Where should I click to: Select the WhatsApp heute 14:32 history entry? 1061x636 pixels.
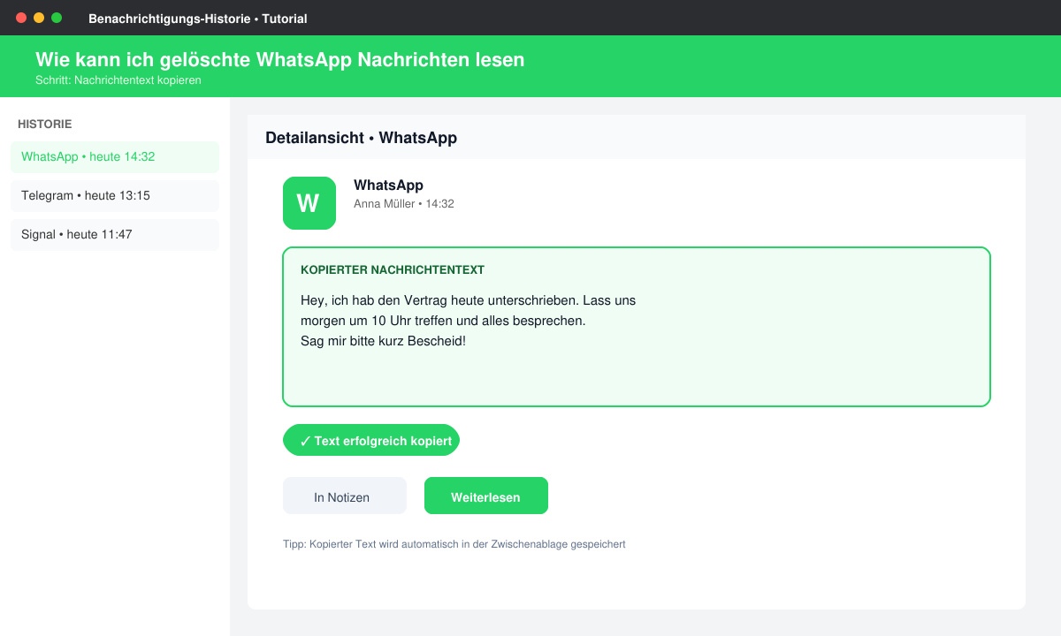click(x=115, y=157)
